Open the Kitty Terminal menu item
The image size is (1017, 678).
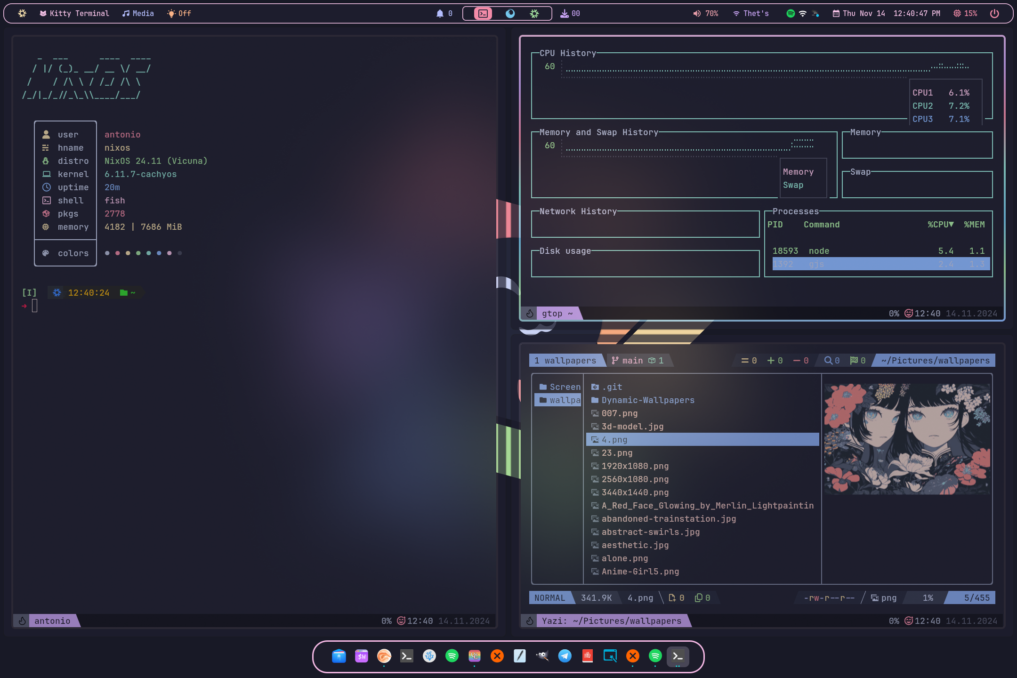tap(74, 13)
